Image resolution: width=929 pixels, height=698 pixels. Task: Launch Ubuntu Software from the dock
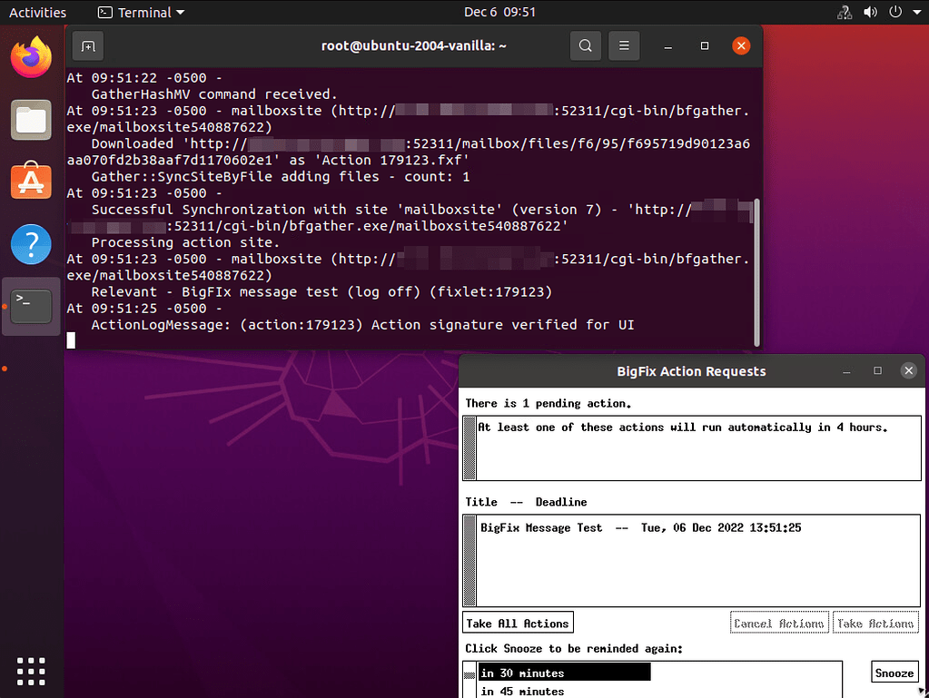[30, 182]
